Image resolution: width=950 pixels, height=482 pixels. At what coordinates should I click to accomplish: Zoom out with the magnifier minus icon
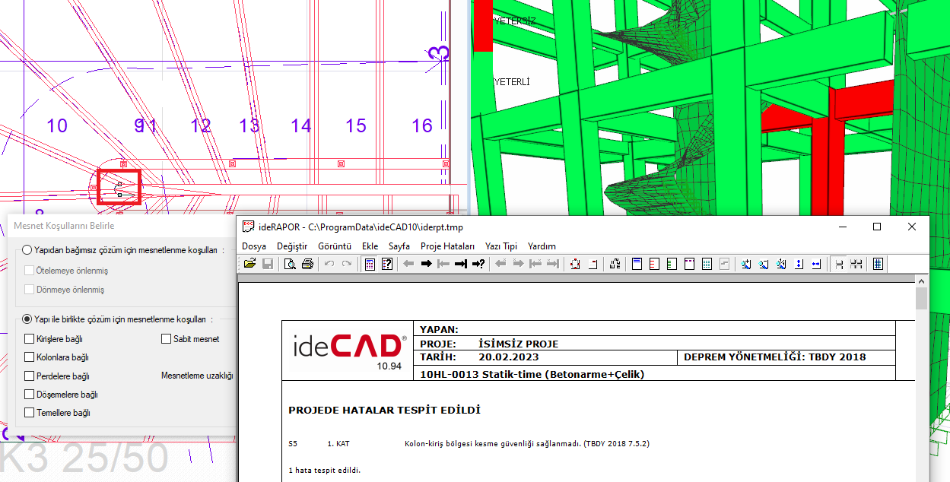pyautogui.click(x=763, y=264)
